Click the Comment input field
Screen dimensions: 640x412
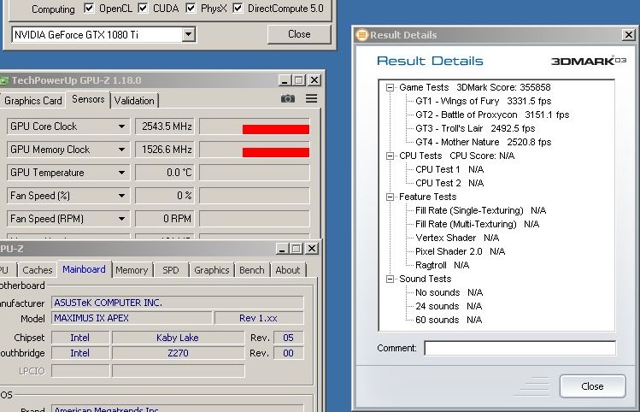[x=520, y=348]
